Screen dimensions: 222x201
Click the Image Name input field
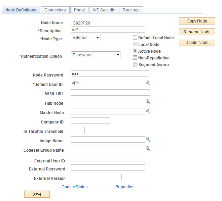(x=108, y=139)
